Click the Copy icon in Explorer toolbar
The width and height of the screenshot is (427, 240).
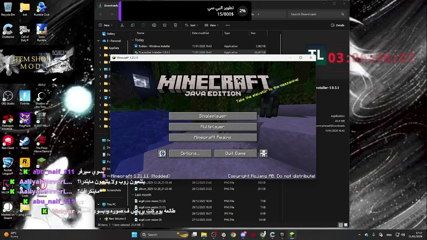click(x=133, y=25)
